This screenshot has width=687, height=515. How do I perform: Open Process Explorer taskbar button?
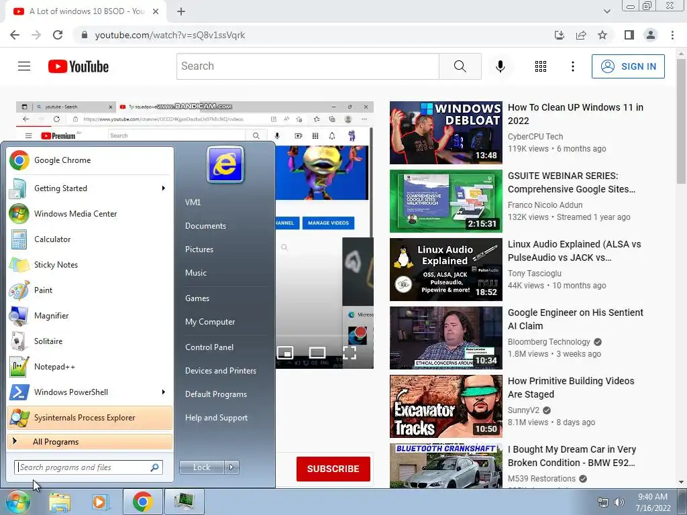click(x=184, y=502)
